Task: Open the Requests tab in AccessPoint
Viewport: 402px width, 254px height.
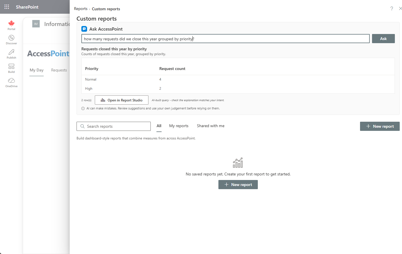Action: (x=59, y=70)
